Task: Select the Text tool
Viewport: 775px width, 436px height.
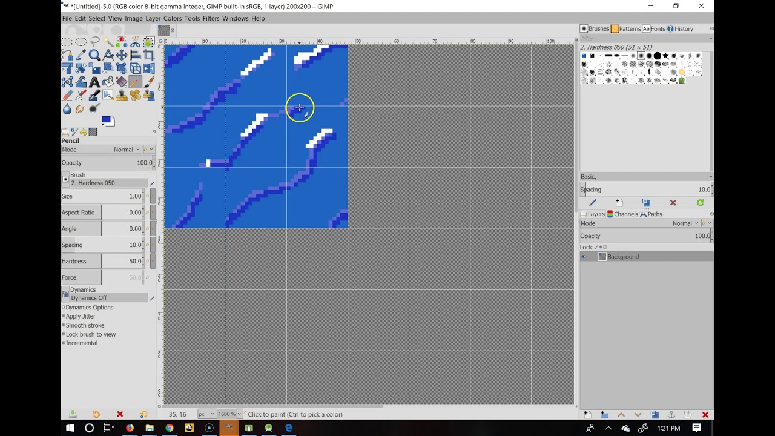Action: pos(94,82)
